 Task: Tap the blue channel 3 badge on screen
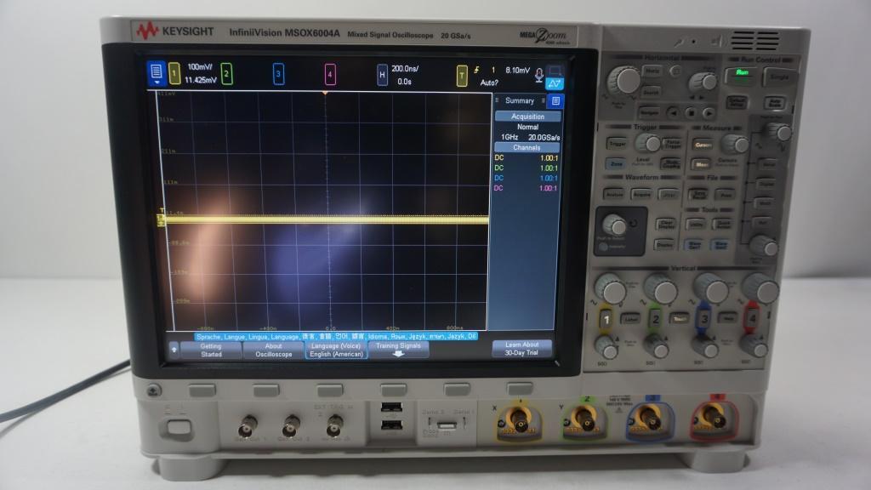pos(278,74)
